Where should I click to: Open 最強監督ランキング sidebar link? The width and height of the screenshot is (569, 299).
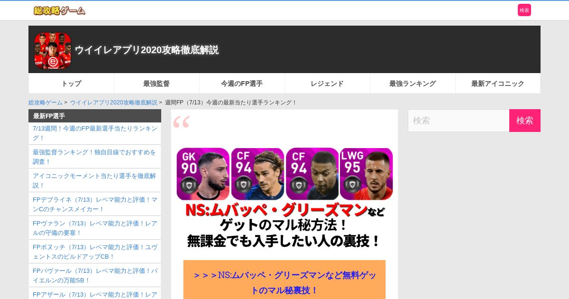[95, 157]
